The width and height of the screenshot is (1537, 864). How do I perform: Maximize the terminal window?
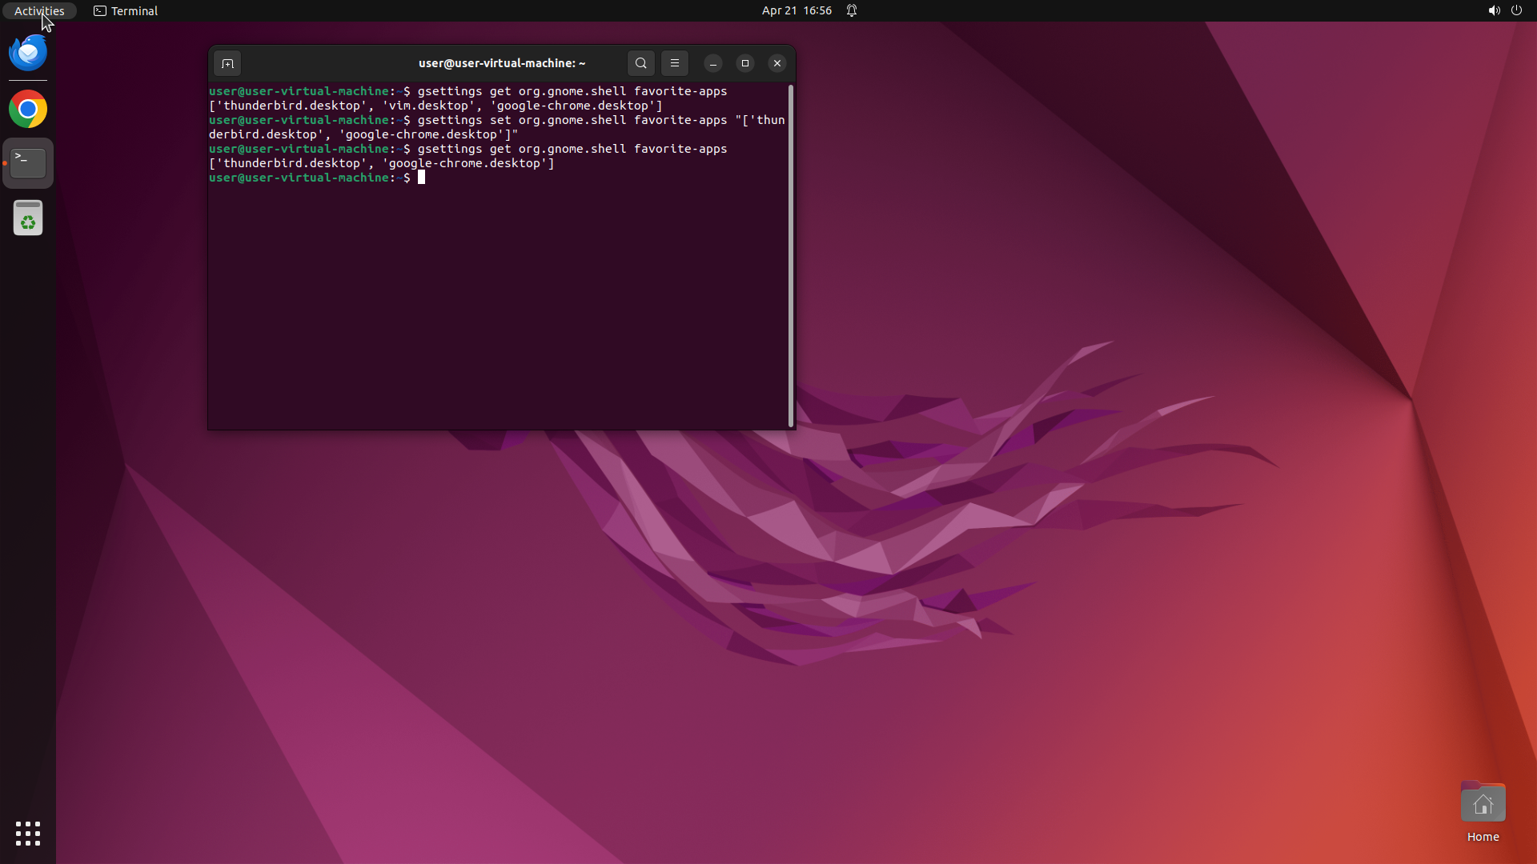point(744,63)
